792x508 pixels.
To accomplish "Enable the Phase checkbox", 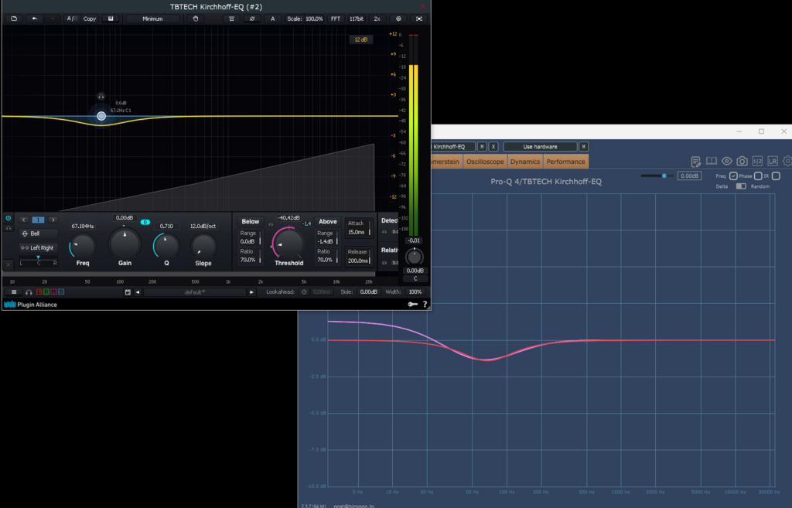I will coord(758,176).
